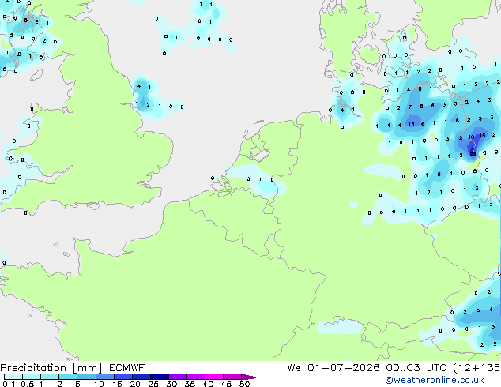The image size is (501, 387).
Task: Click the 'We' weekday abbreviation
Action: tap(294, 368)
